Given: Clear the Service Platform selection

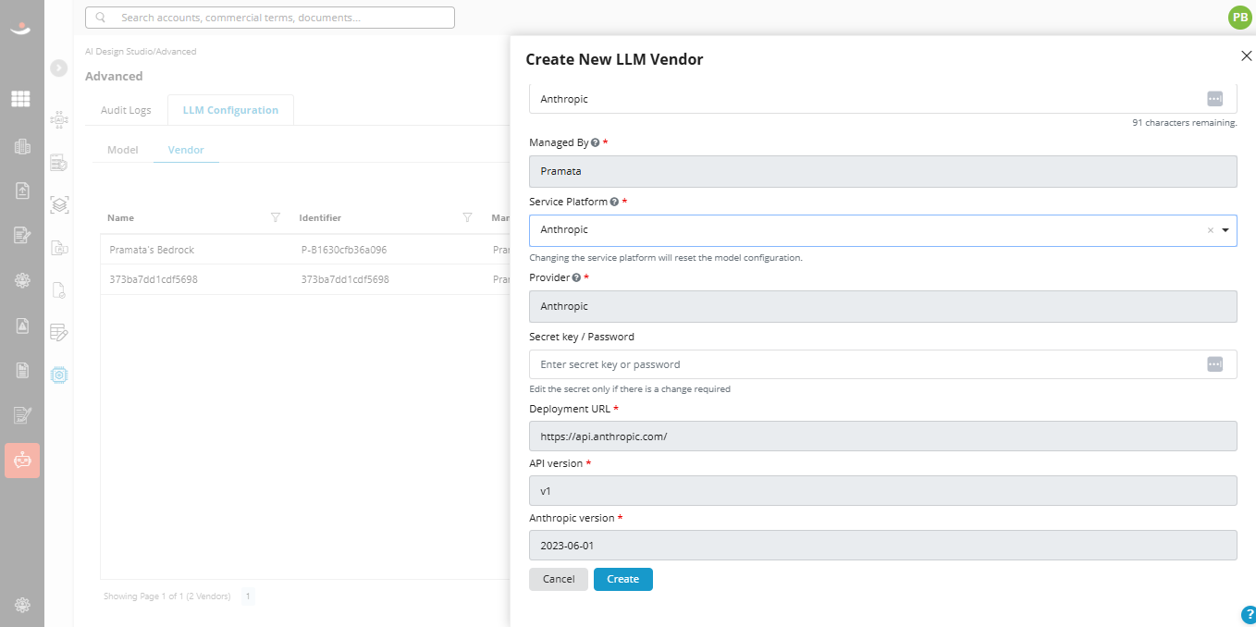Looking at the screenshot, I should click(x=1210, y=230).
